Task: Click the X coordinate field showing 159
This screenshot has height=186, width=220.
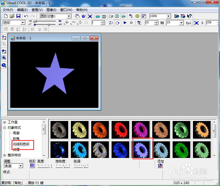Action: pyautogui.click(x=212, y=23)
